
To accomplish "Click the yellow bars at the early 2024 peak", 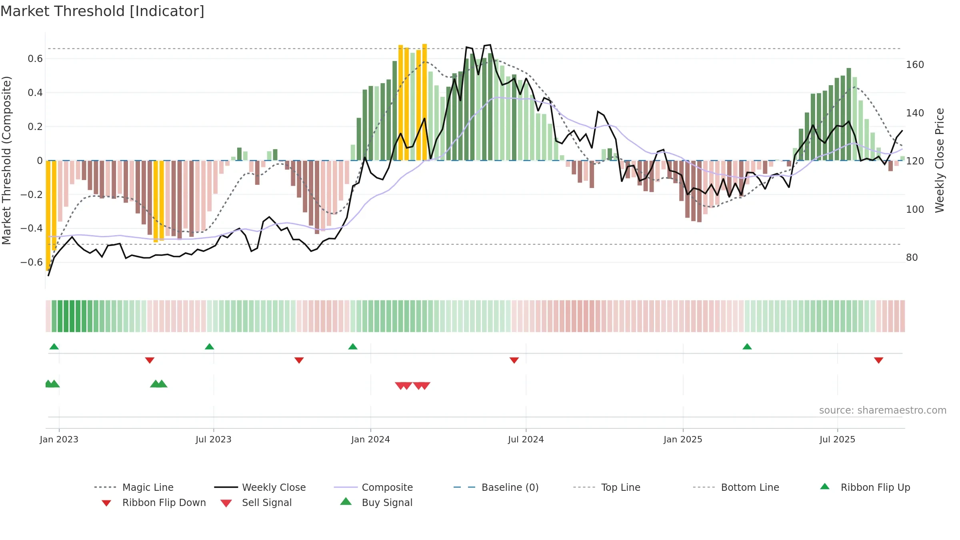I will click(x=412, y=102).
